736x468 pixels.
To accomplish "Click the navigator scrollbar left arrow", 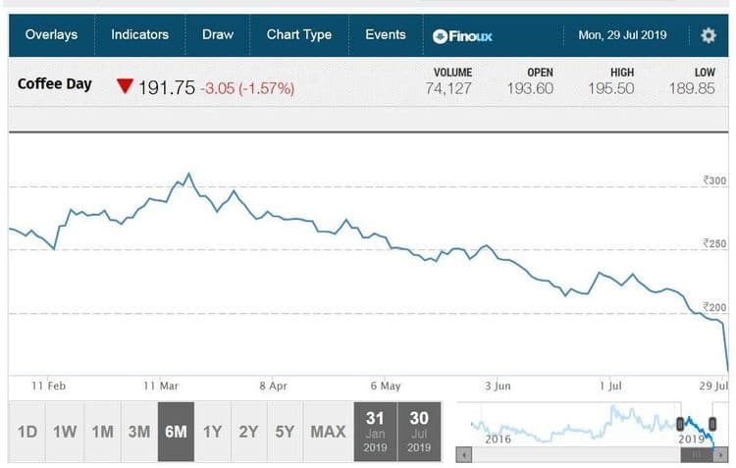I will click(x=464, y=455).
